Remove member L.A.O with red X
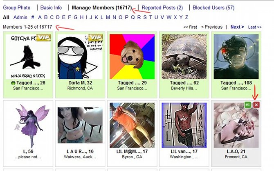 [x=256, y=105]
